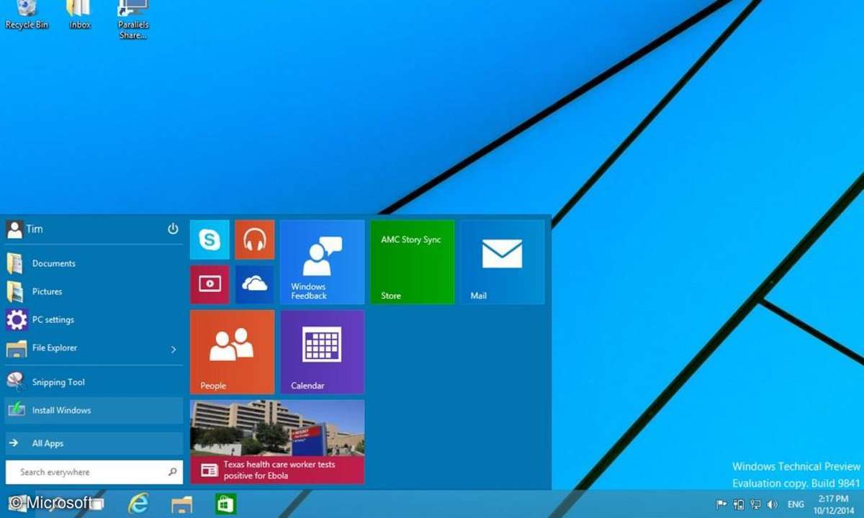The width and height of the screenshot is (864, 518).
Task: Open Internet Explorer from the taskbar
Action: click(x=138, y=504)
